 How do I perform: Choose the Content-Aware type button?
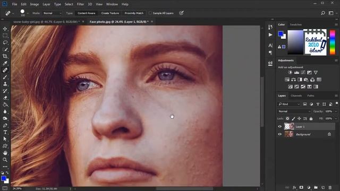point(86,13)
